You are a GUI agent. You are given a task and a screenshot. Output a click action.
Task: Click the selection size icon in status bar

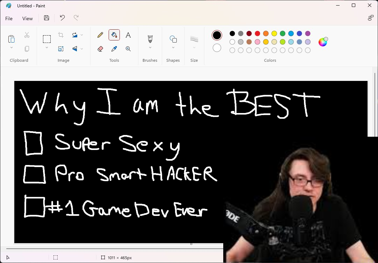(56, 257)
